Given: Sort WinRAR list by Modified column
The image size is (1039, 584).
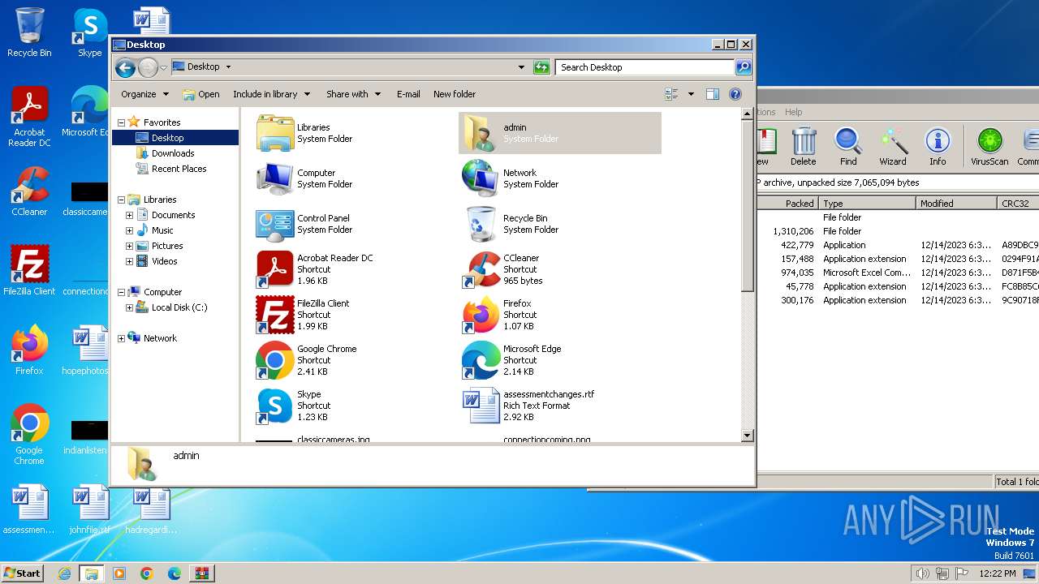Looking at the screenshot, I should (955, 204).
